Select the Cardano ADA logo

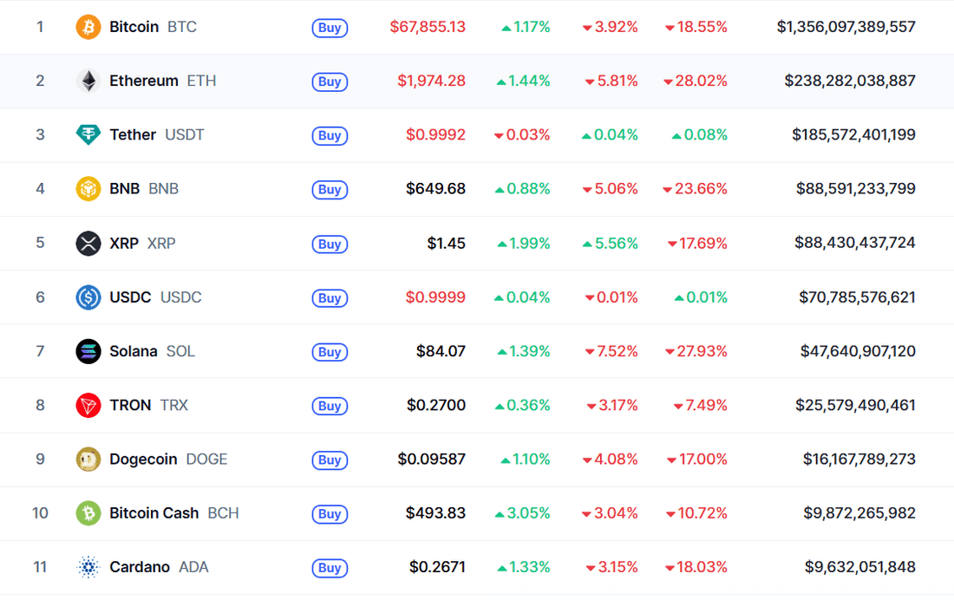(87, 567)
